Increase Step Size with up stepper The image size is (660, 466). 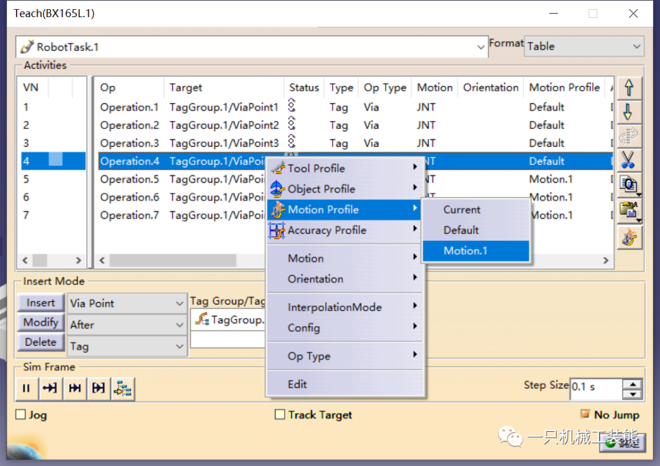632,384
